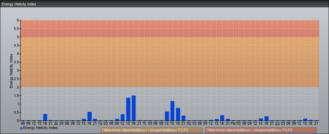Click the vertical Energy Helicity Index axis title
Viewport: 329px width, 134px height.
[x=11, y=71]
